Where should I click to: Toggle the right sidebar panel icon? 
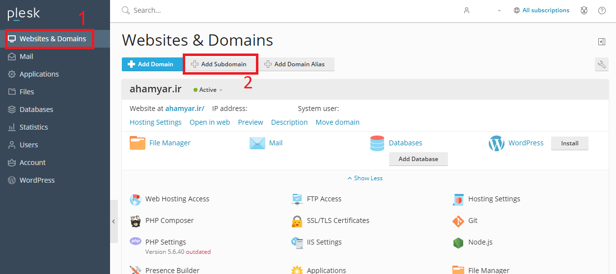tap(602, 42)
